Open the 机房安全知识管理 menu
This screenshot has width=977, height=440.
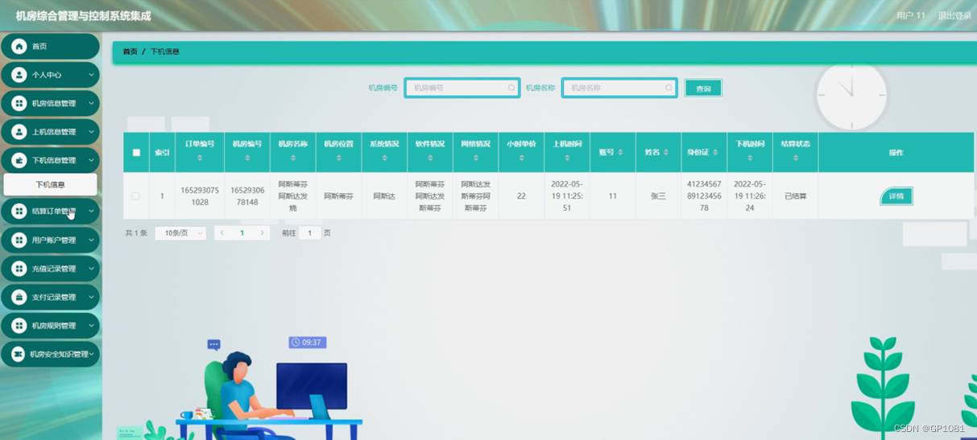point(50,354)
